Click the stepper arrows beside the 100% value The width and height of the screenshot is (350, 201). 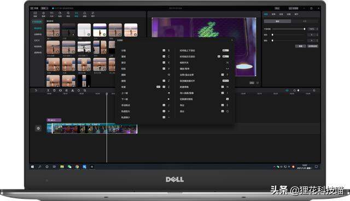(x=317, y=29)
